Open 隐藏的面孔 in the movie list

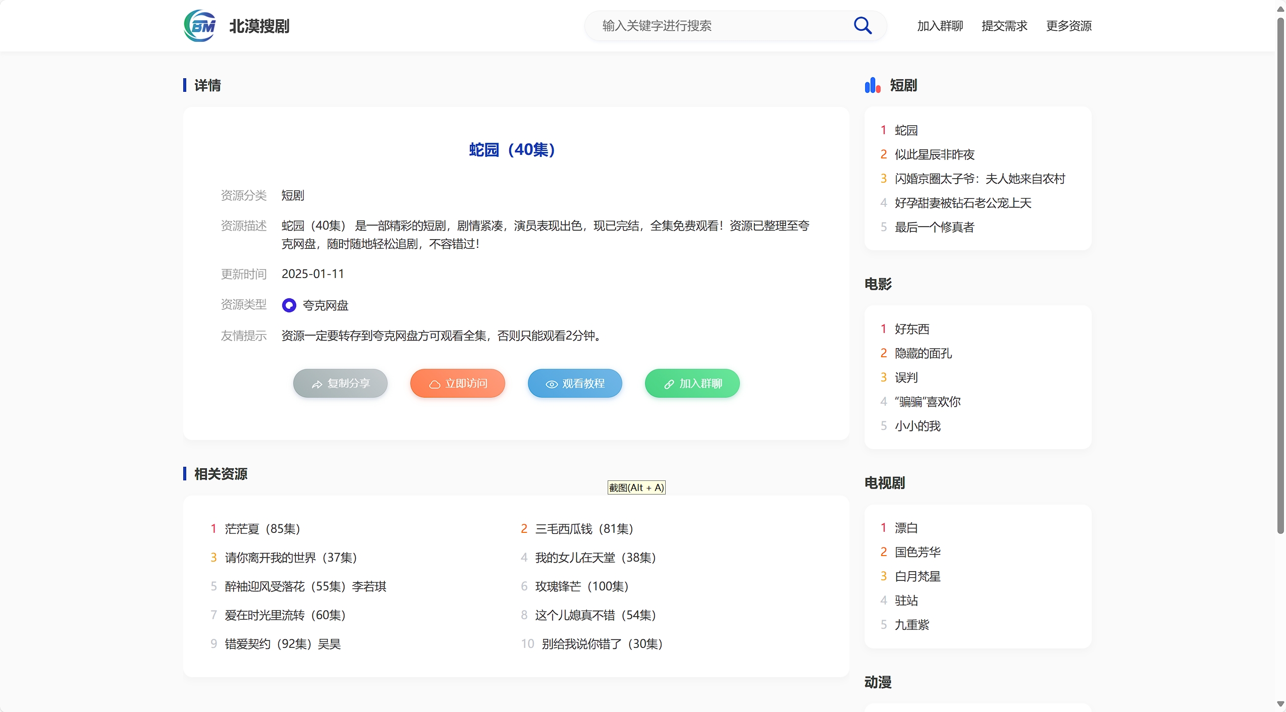tap(923, 353)
